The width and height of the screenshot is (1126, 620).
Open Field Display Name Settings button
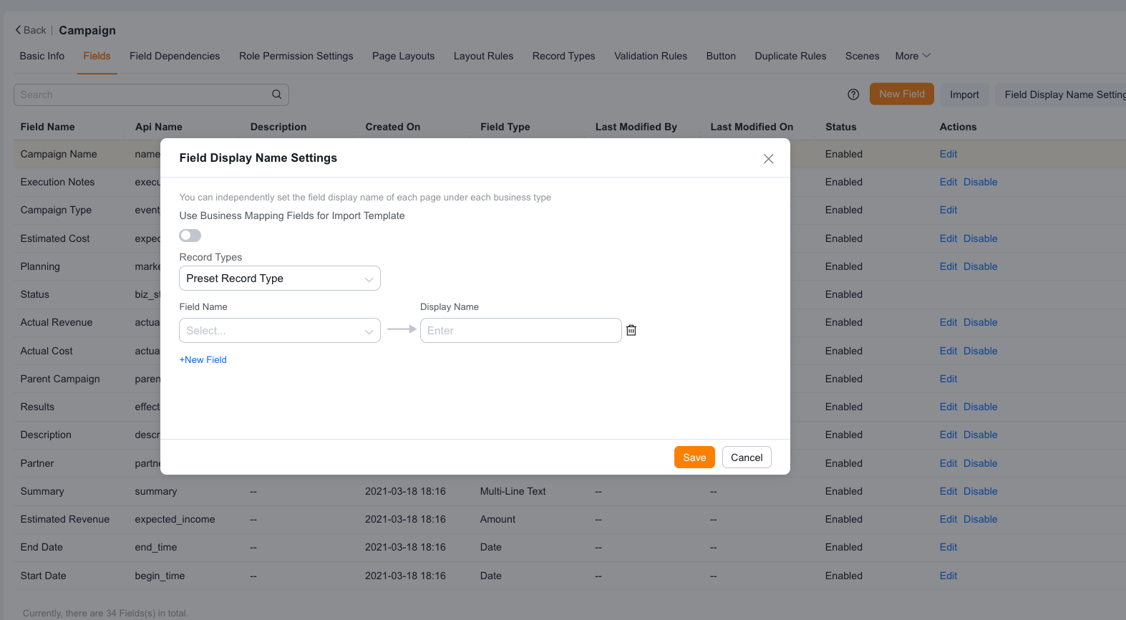(x=1061, y=95)
